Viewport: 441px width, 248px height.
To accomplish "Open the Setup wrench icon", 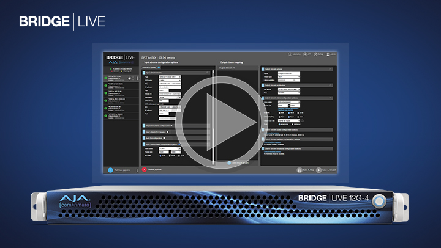I will (x=315, y=54).
